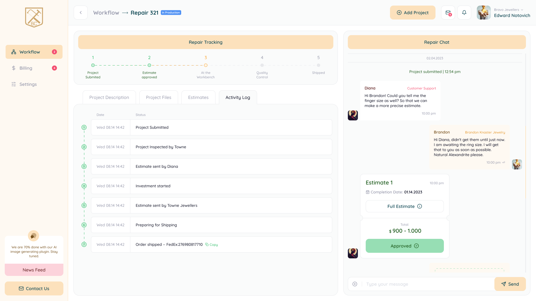Switch to the Estimates tab

coord(198,97)
